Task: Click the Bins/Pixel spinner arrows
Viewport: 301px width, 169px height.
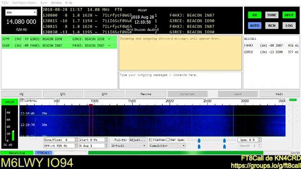Action: [76, 140]
